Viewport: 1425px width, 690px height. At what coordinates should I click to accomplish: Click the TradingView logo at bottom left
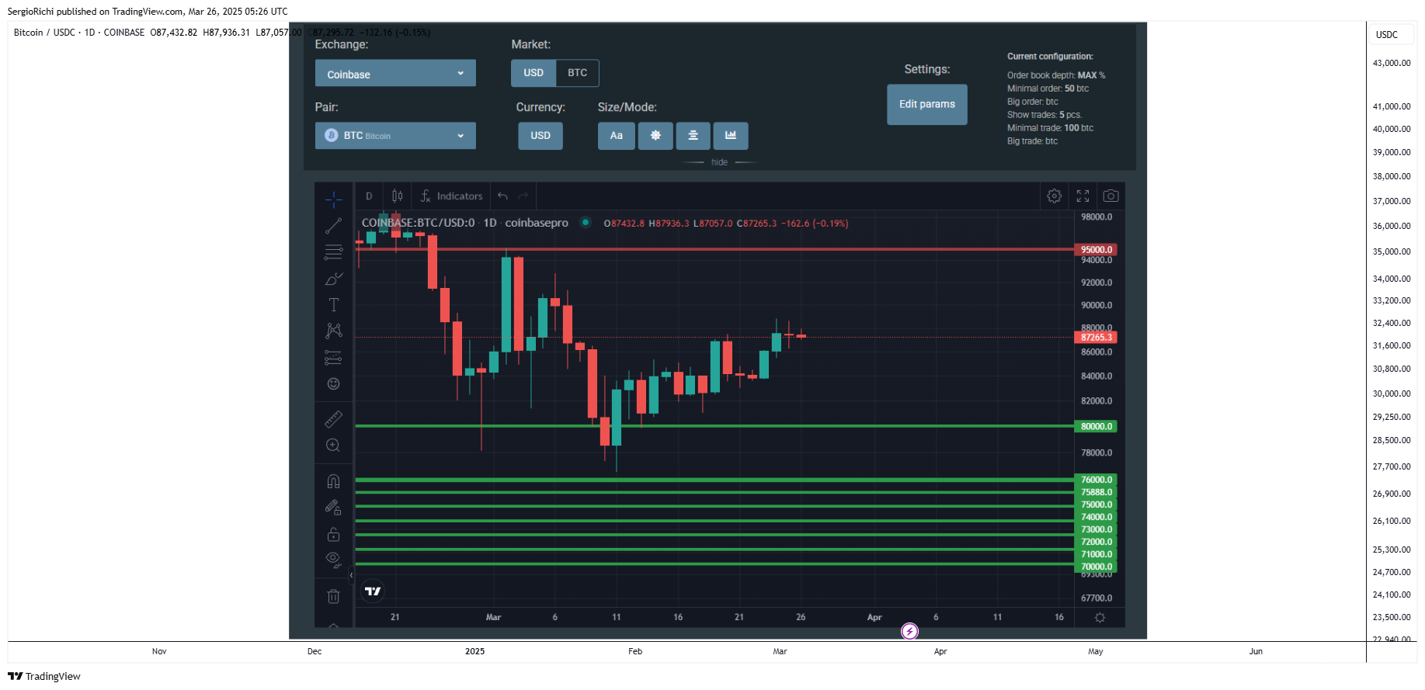[44, 677]
